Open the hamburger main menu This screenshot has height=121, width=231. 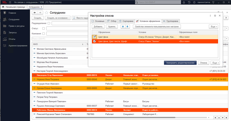(10, 2)
